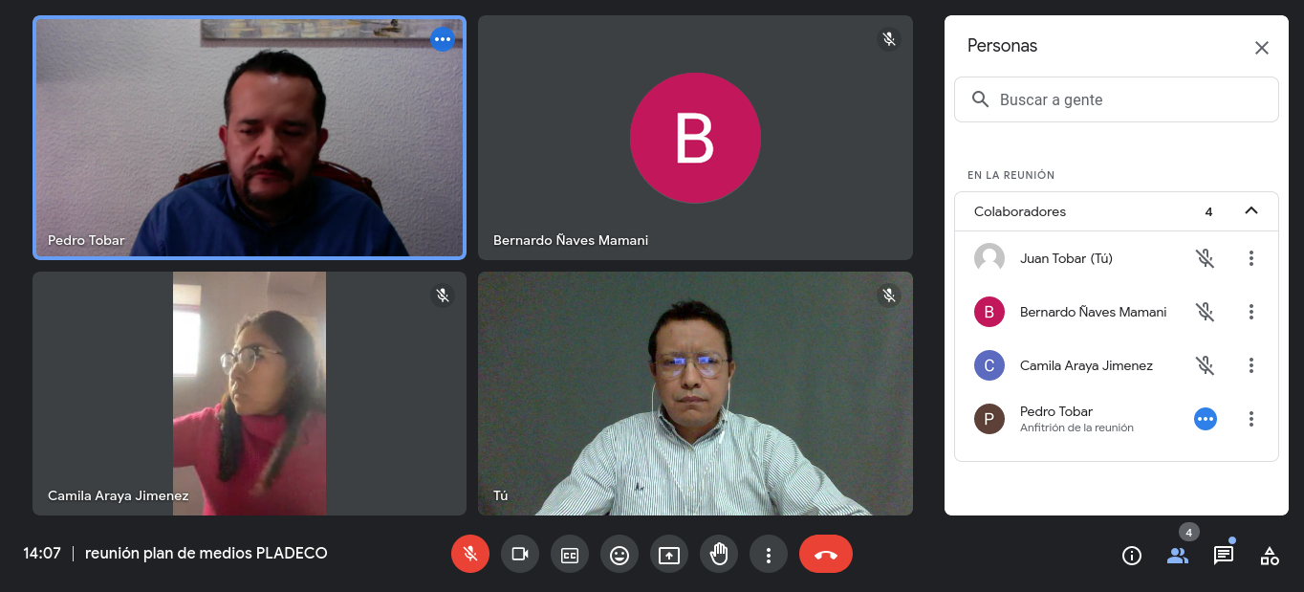
Task: Click muted mic icon on your tile
Action: (x=889, y=296)
